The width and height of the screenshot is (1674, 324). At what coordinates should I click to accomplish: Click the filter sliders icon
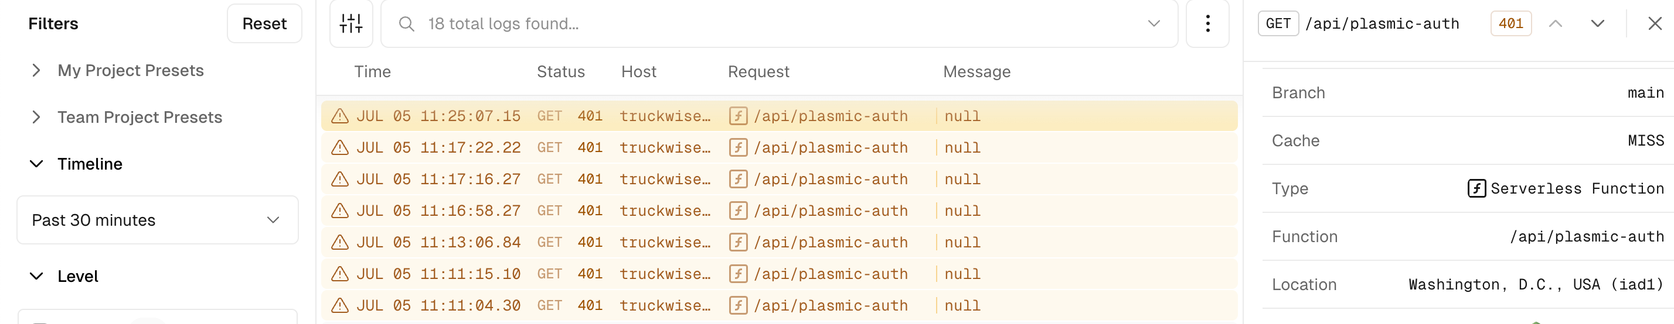tap(351, 24)
